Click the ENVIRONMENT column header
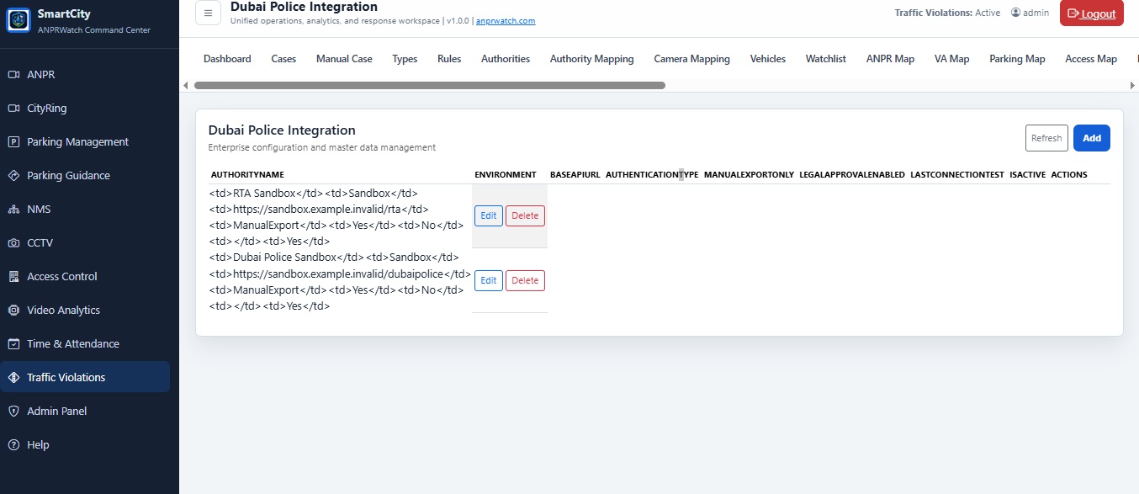 coord(505,175)
